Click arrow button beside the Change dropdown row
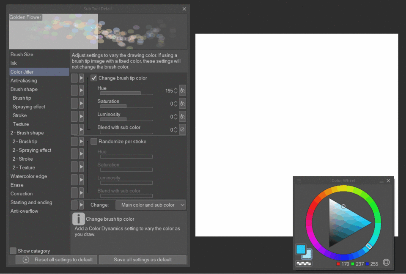 point(81,205)
